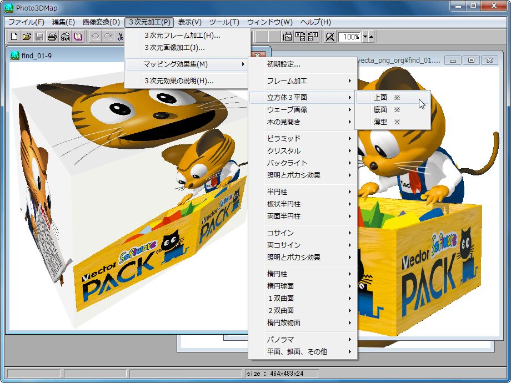511x383 pixels.
Task: Click the scissors Cut icon
Action: click(x=120, y=37)
